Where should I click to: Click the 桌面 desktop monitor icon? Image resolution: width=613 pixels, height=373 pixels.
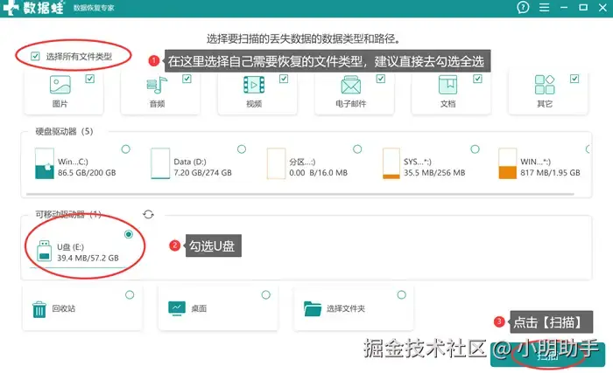pyautogui.click(x=177, y=308)
